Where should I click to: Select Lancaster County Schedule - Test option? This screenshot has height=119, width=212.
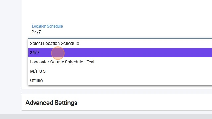coord(120,62)
